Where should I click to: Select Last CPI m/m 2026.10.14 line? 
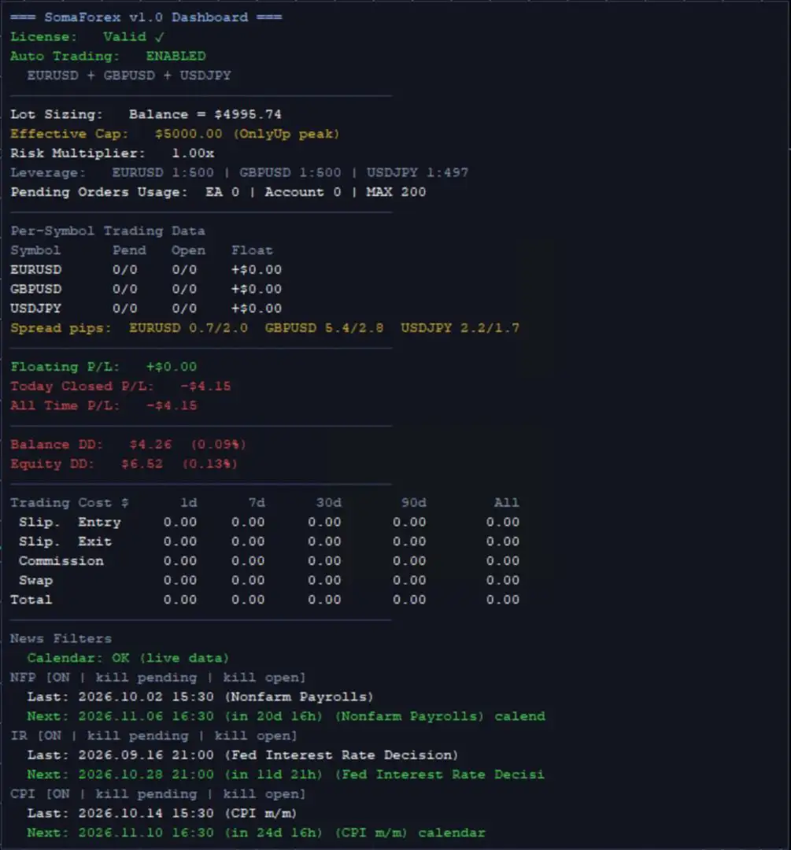click(163, 814)
